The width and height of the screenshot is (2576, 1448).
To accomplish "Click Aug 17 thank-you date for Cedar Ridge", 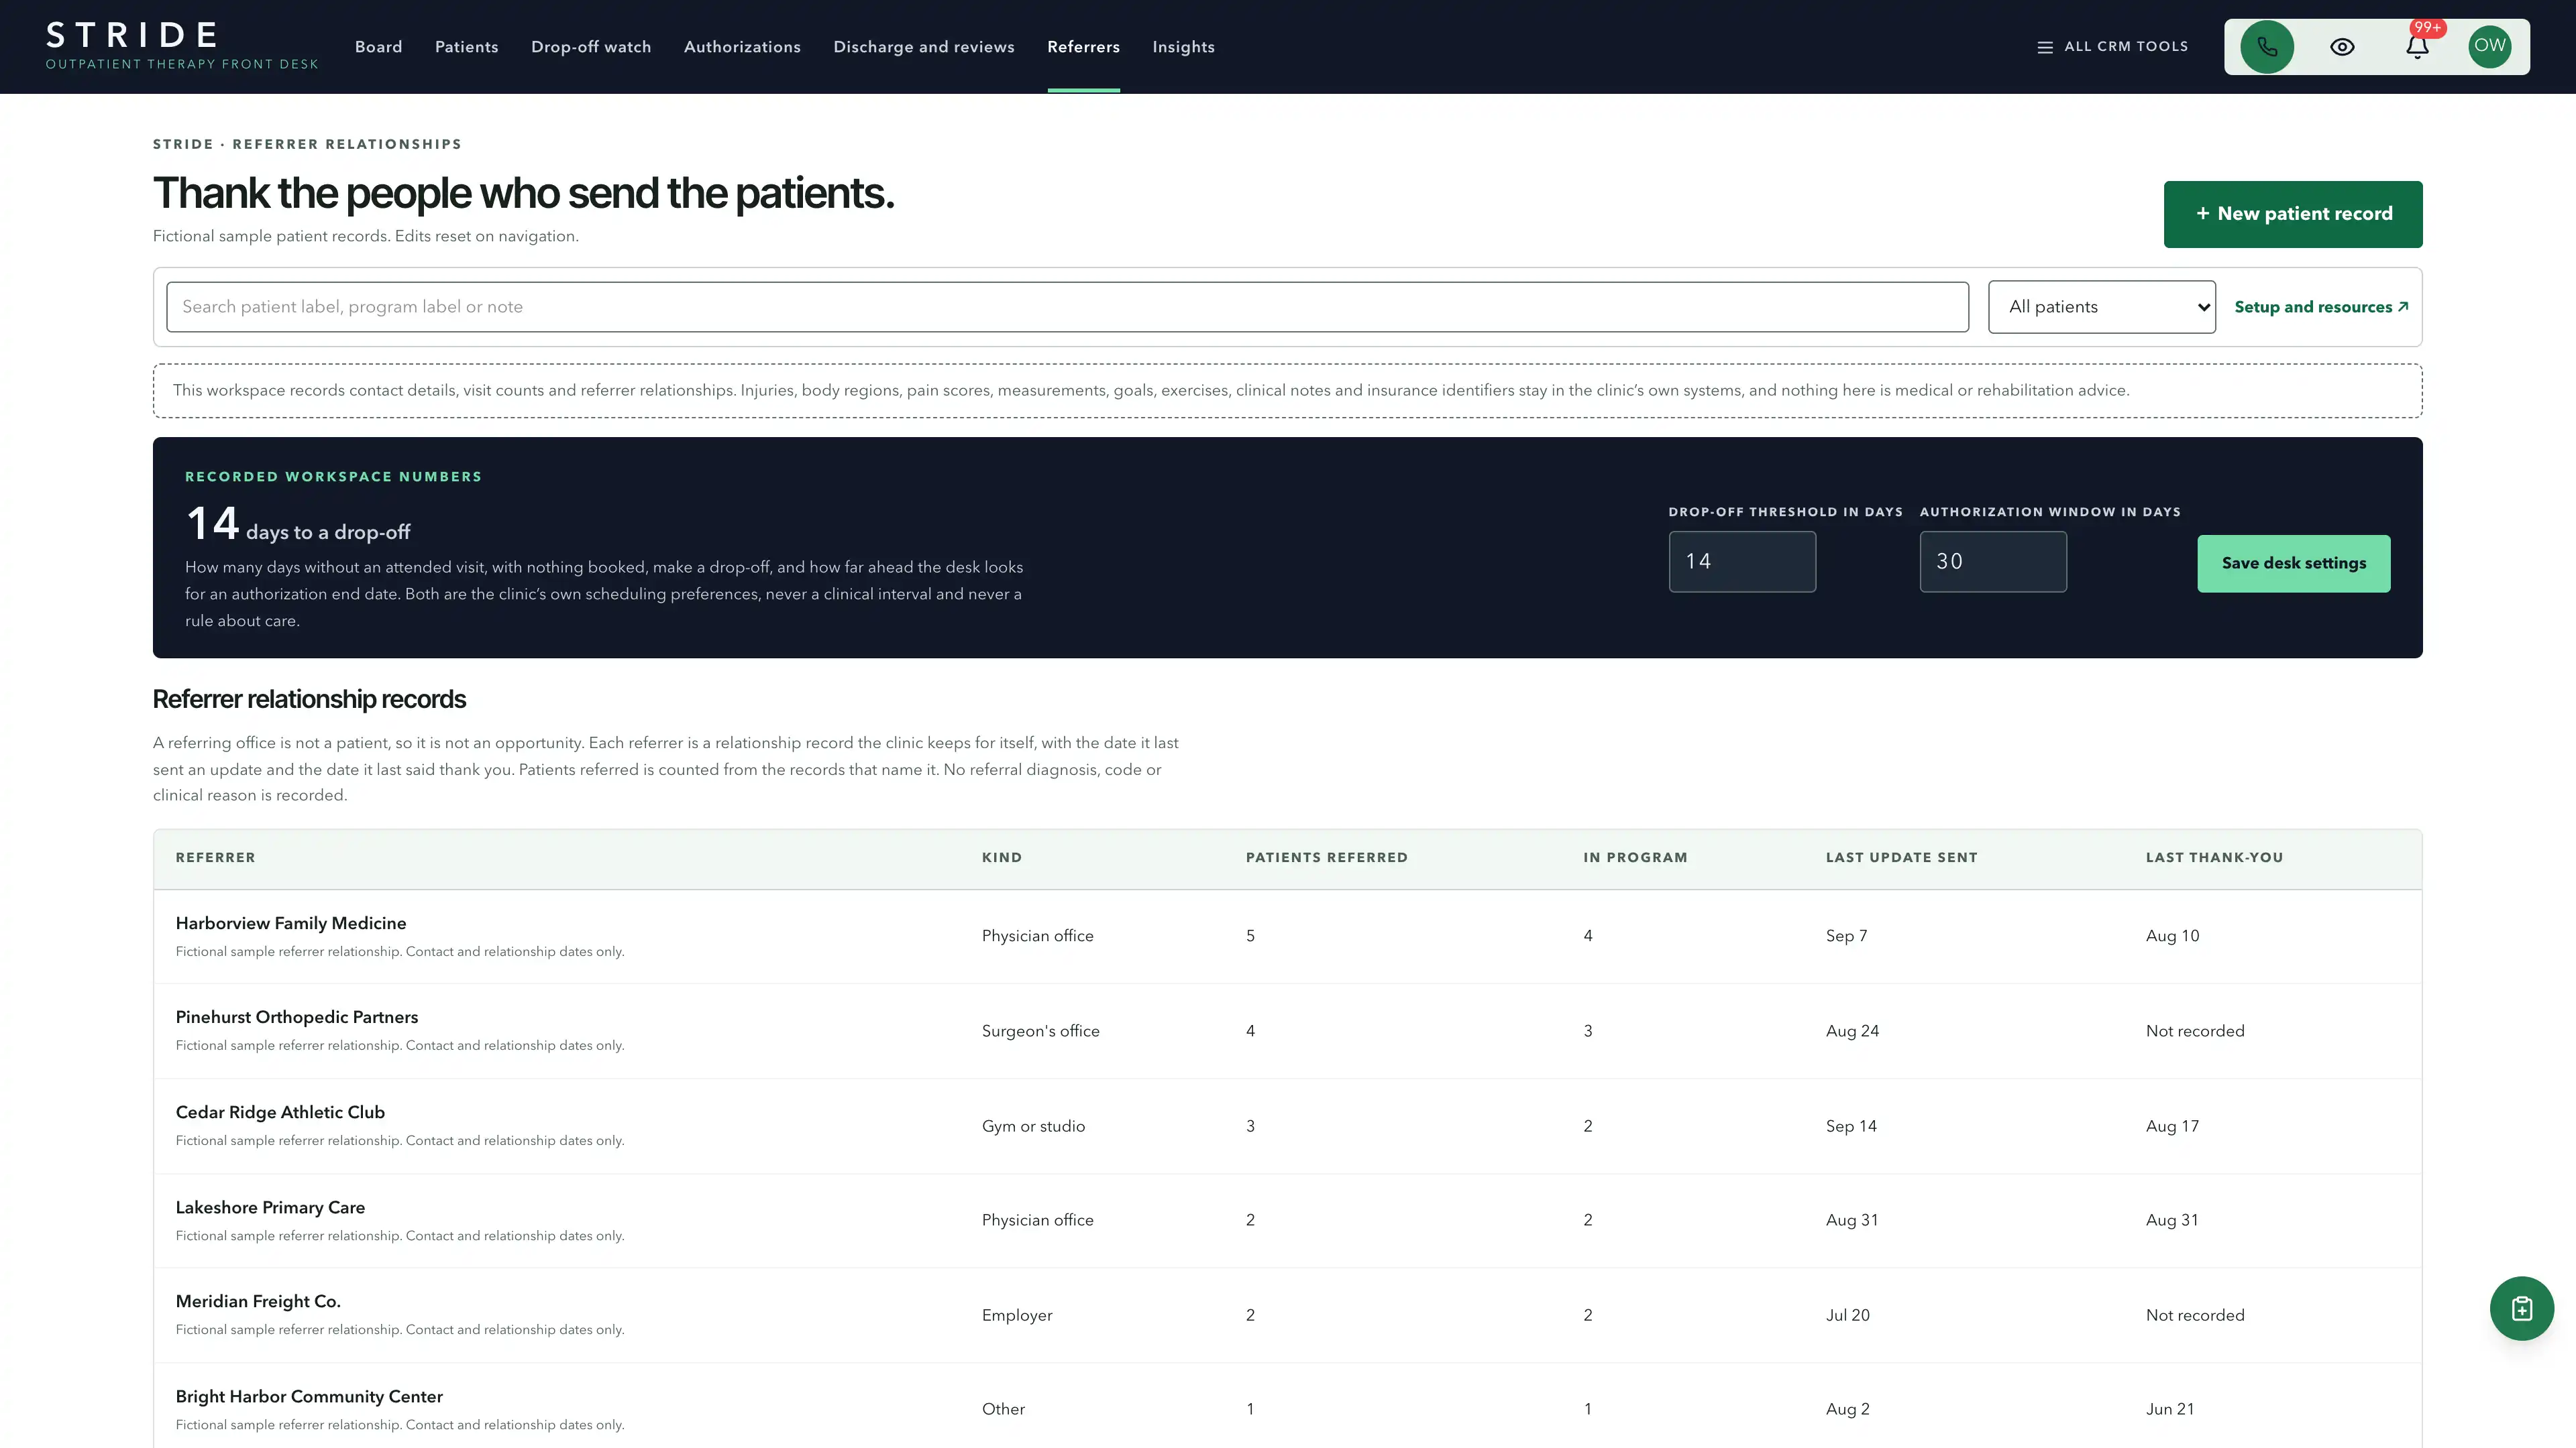I will pyautogui.click(x=2172, y=1126).
